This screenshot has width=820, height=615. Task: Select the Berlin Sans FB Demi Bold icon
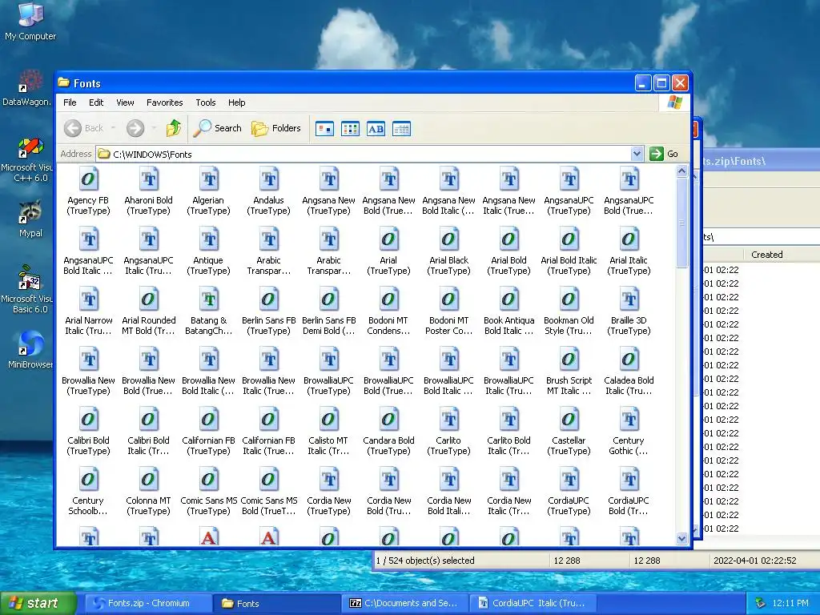[x=329, y=299]
